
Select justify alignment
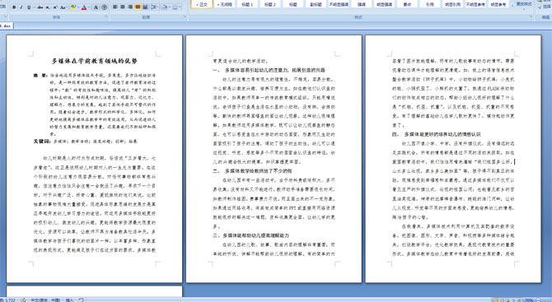(138, 7)
